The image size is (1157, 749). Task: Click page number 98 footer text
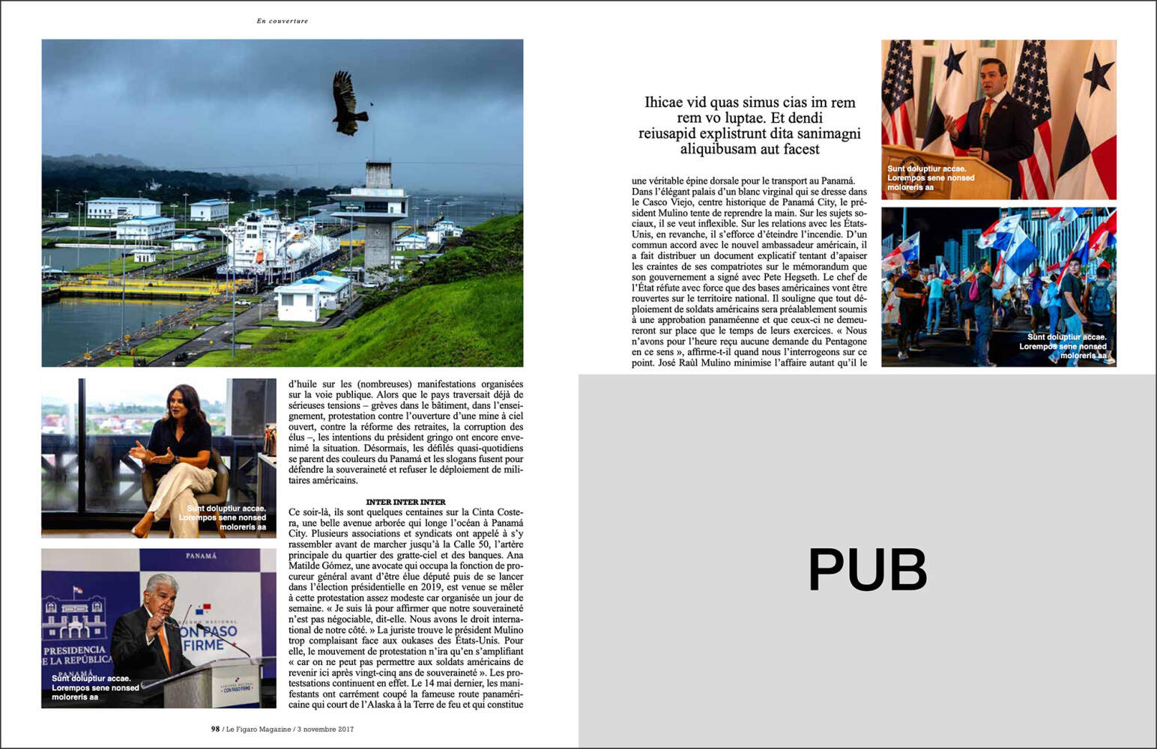click(x=283, y=729)
